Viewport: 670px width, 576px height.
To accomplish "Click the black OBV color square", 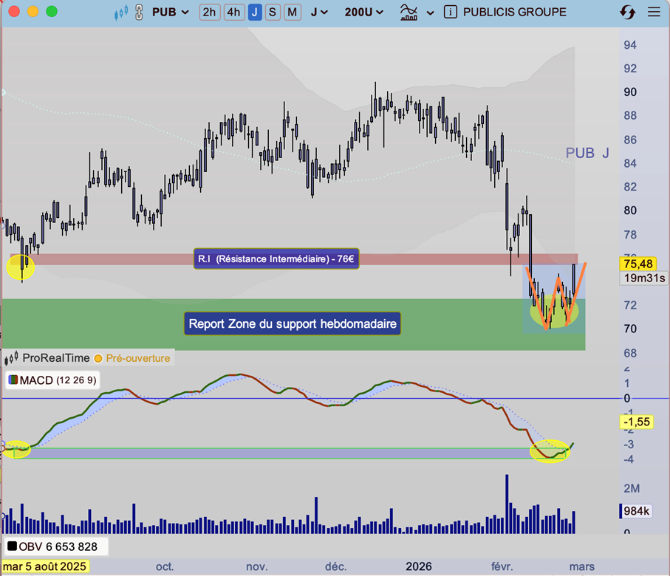I will [x=13, y=546].
